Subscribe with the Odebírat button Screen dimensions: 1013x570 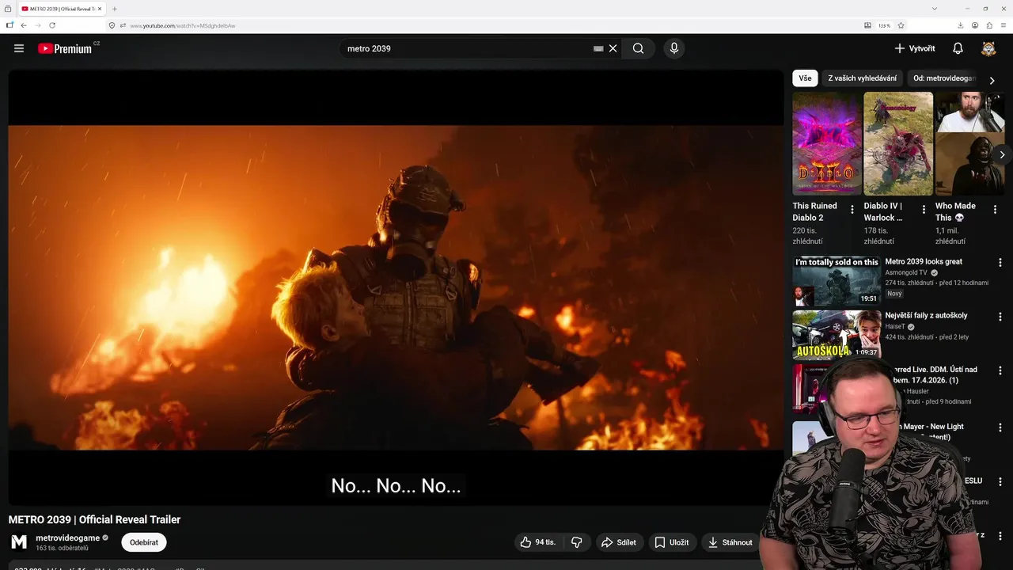[144, 542]
